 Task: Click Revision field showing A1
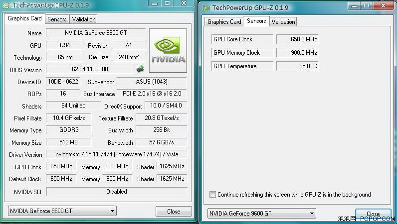[129, 45]
